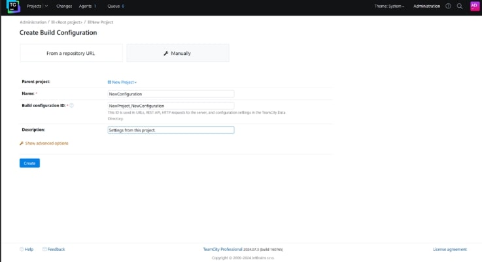
Task: Open the Agents page
Action: point(87,6)
